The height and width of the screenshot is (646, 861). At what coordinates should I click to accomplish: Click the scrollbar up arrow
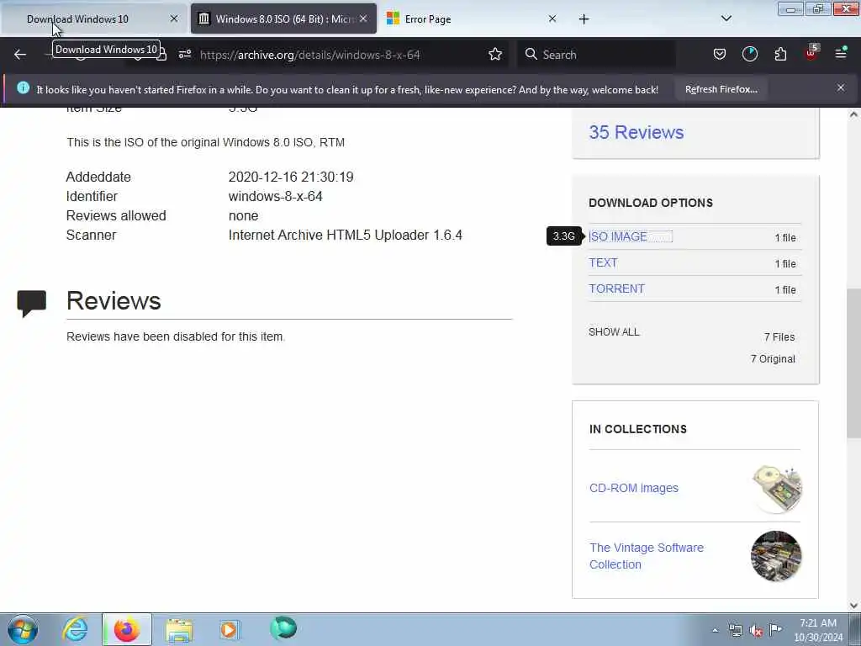pyautogui.click(x=853, y=114)
